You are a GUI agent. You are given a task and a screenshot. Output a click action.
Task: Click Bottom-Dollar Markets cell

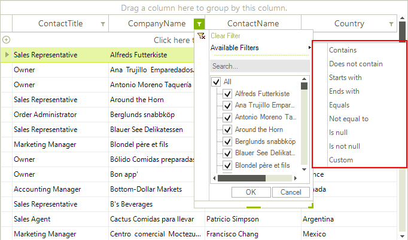[151, 189]
